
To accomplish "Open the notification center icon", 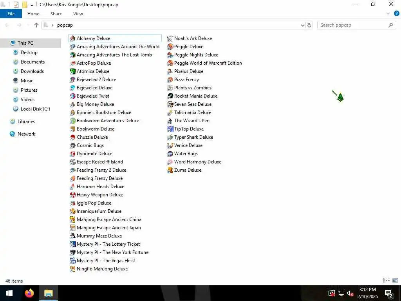I will (389, 293).
